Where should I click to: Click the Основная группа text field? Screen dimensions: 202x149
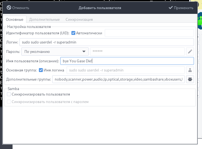tap(126, 70)
